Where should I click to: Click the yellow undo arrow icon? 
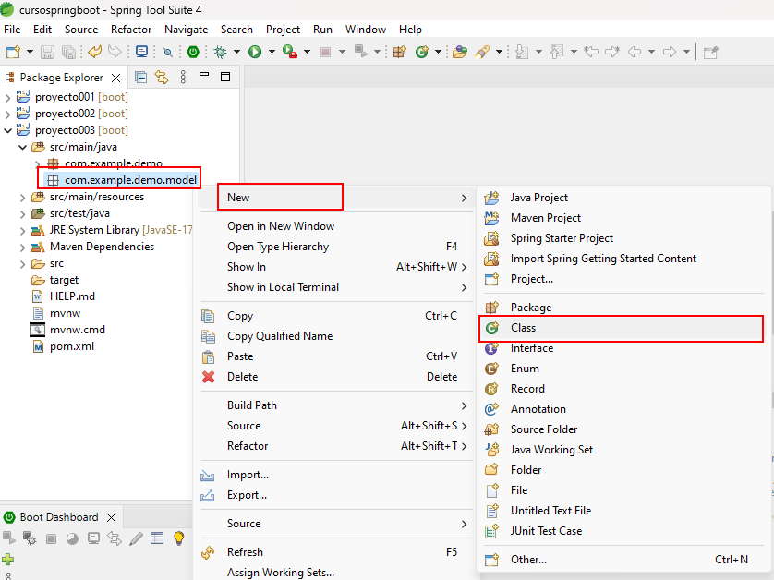tap(94, 51)
